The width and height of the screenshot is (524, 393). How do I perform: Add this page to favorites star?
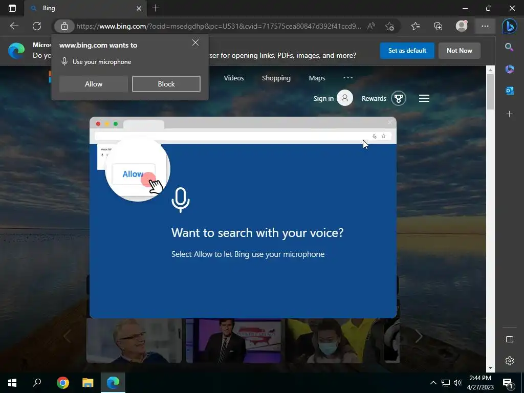point(389,26)
